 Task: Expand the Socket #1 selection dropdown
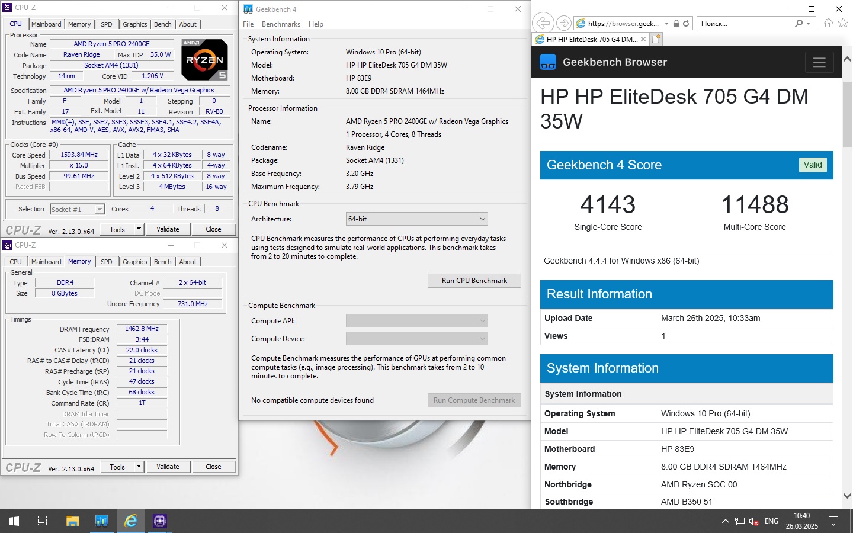[100, 210]
